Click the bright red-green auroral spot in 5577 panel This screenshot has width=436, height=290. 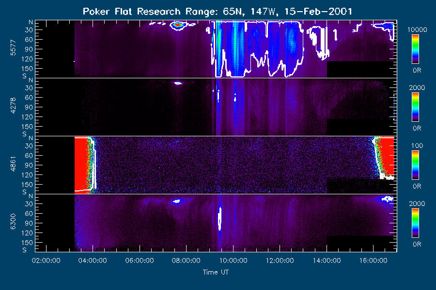177,26
